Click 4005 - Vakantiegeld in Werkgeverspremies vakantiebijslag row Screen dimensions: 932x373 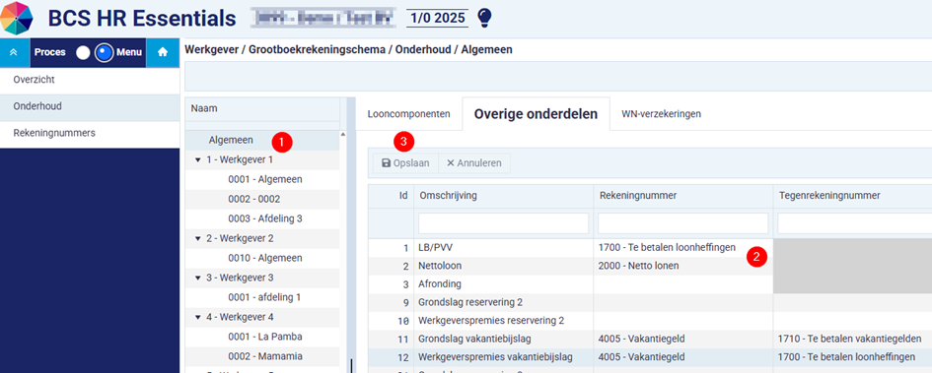coord(642,357)
